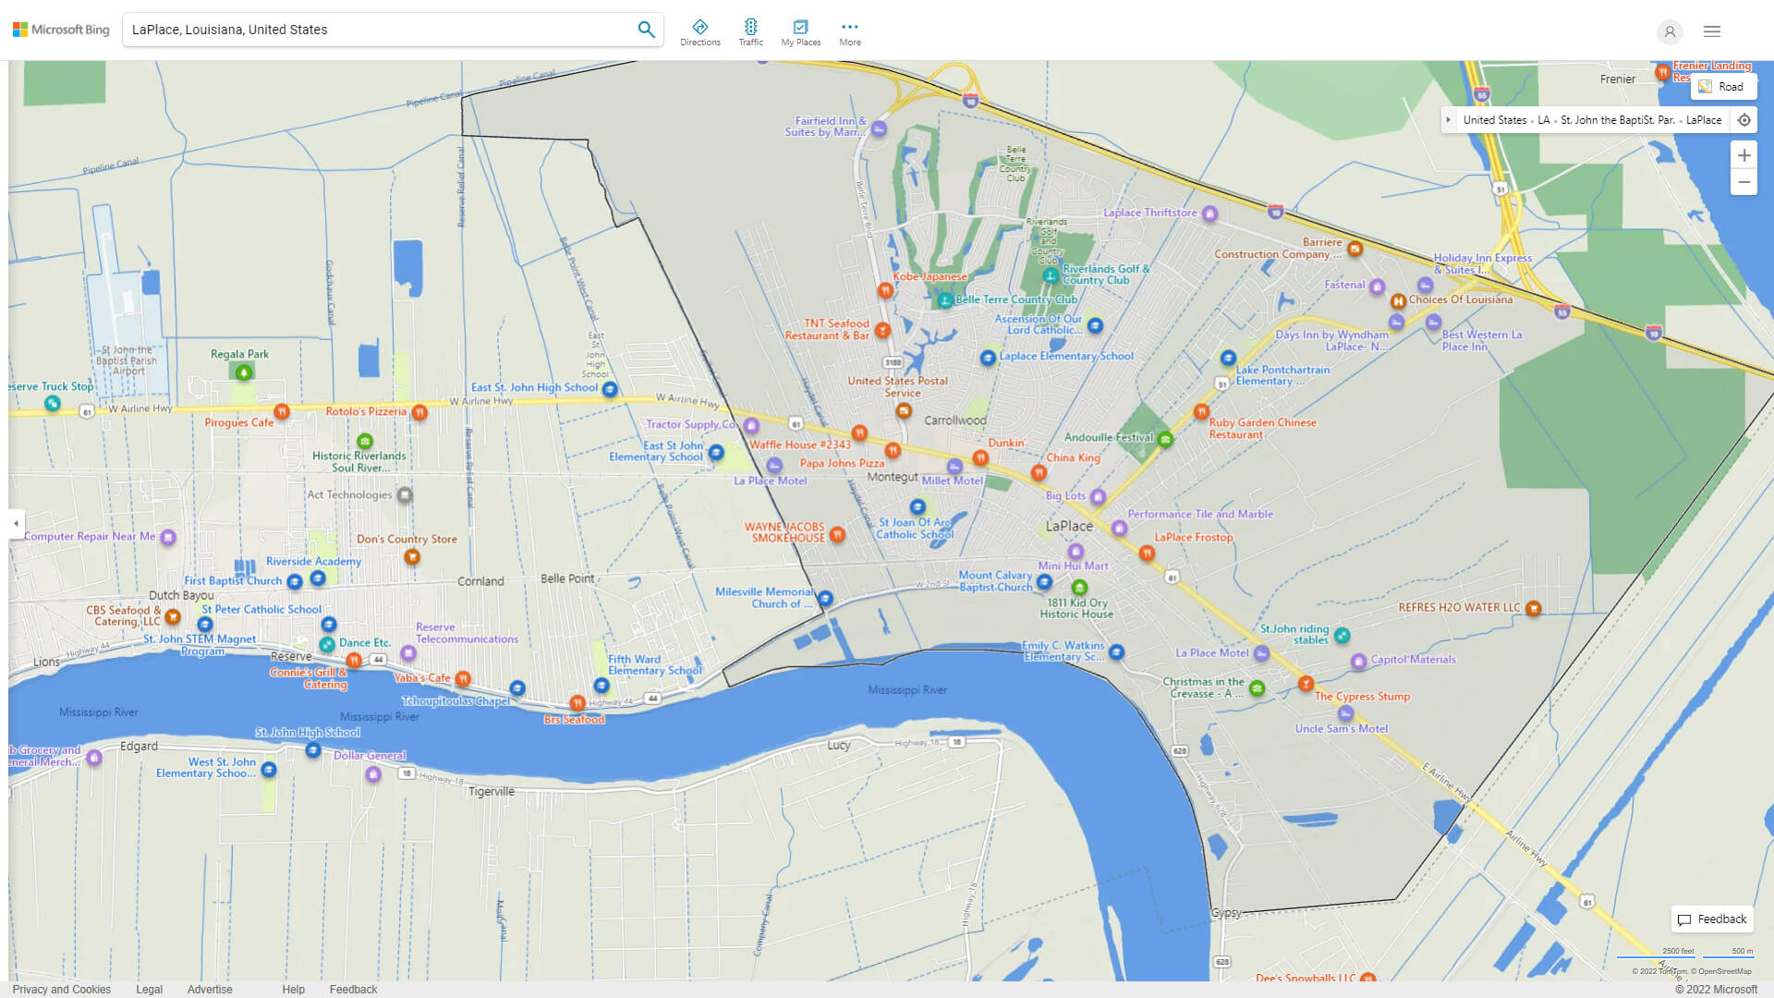Click the Feedback button on map
Image resolution: width=1774 pixels, height=998 pixels.
pyautogui.click(x=1712, y=919)
